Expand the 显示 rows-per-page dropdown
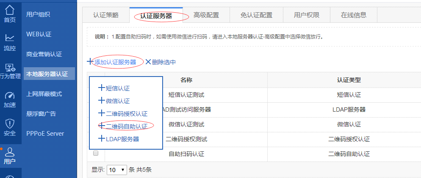The image size is (421, 178). 117,170
